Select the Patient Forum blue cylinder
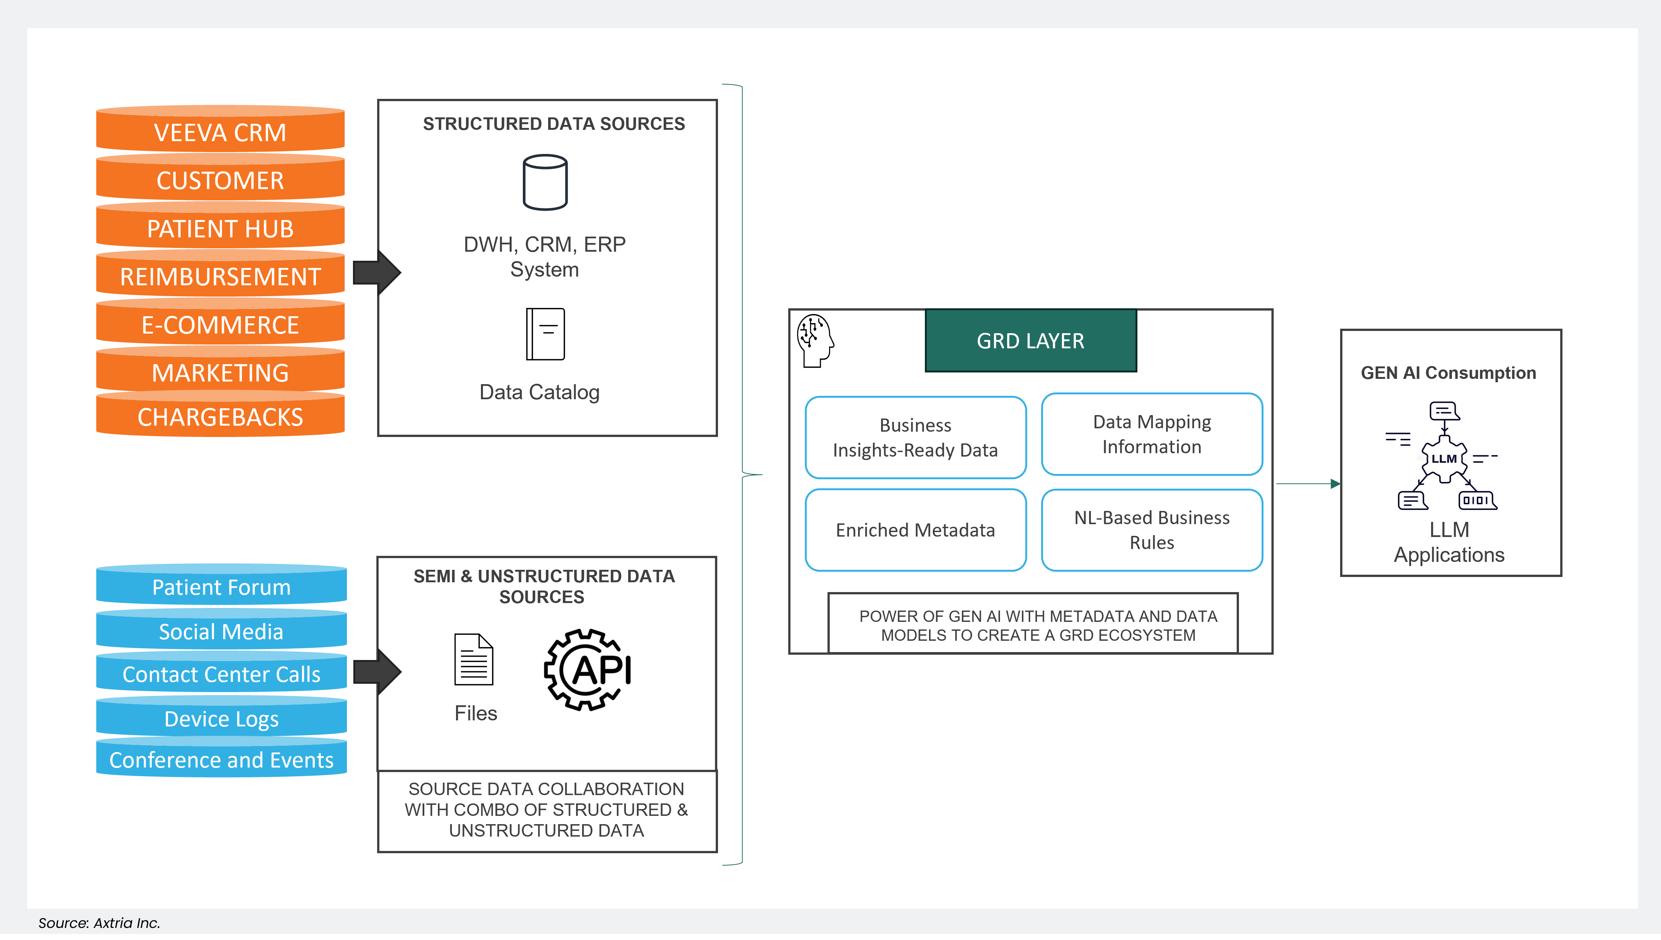Screen dimensions: 1661x940 coord(221,587)
